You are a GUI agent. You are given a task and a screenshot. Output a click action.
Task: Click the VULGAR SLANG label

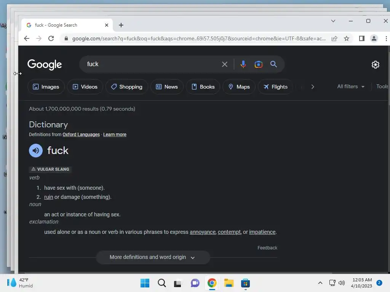[x=50, y=169]
